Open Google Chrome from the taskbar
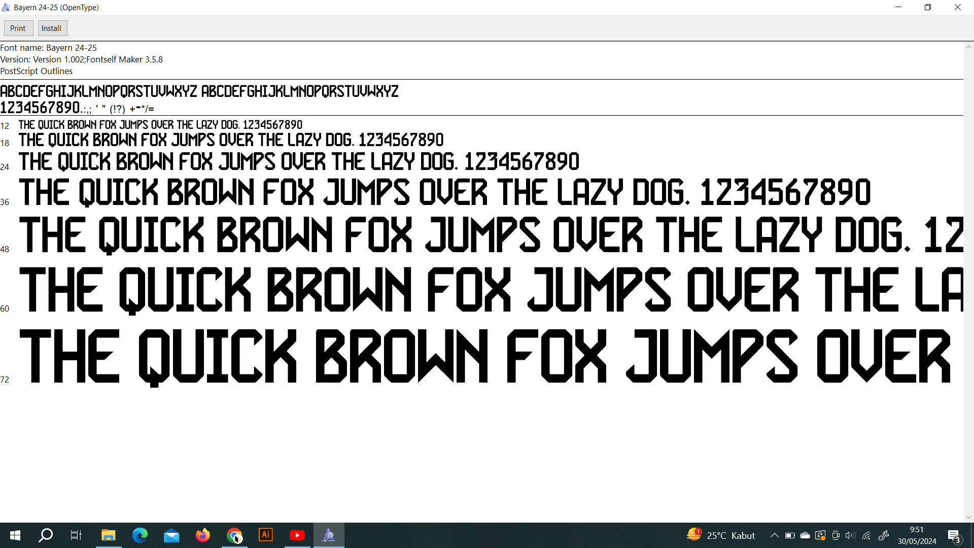Viewport: 974px width, 548px height. tap(234, 535)
